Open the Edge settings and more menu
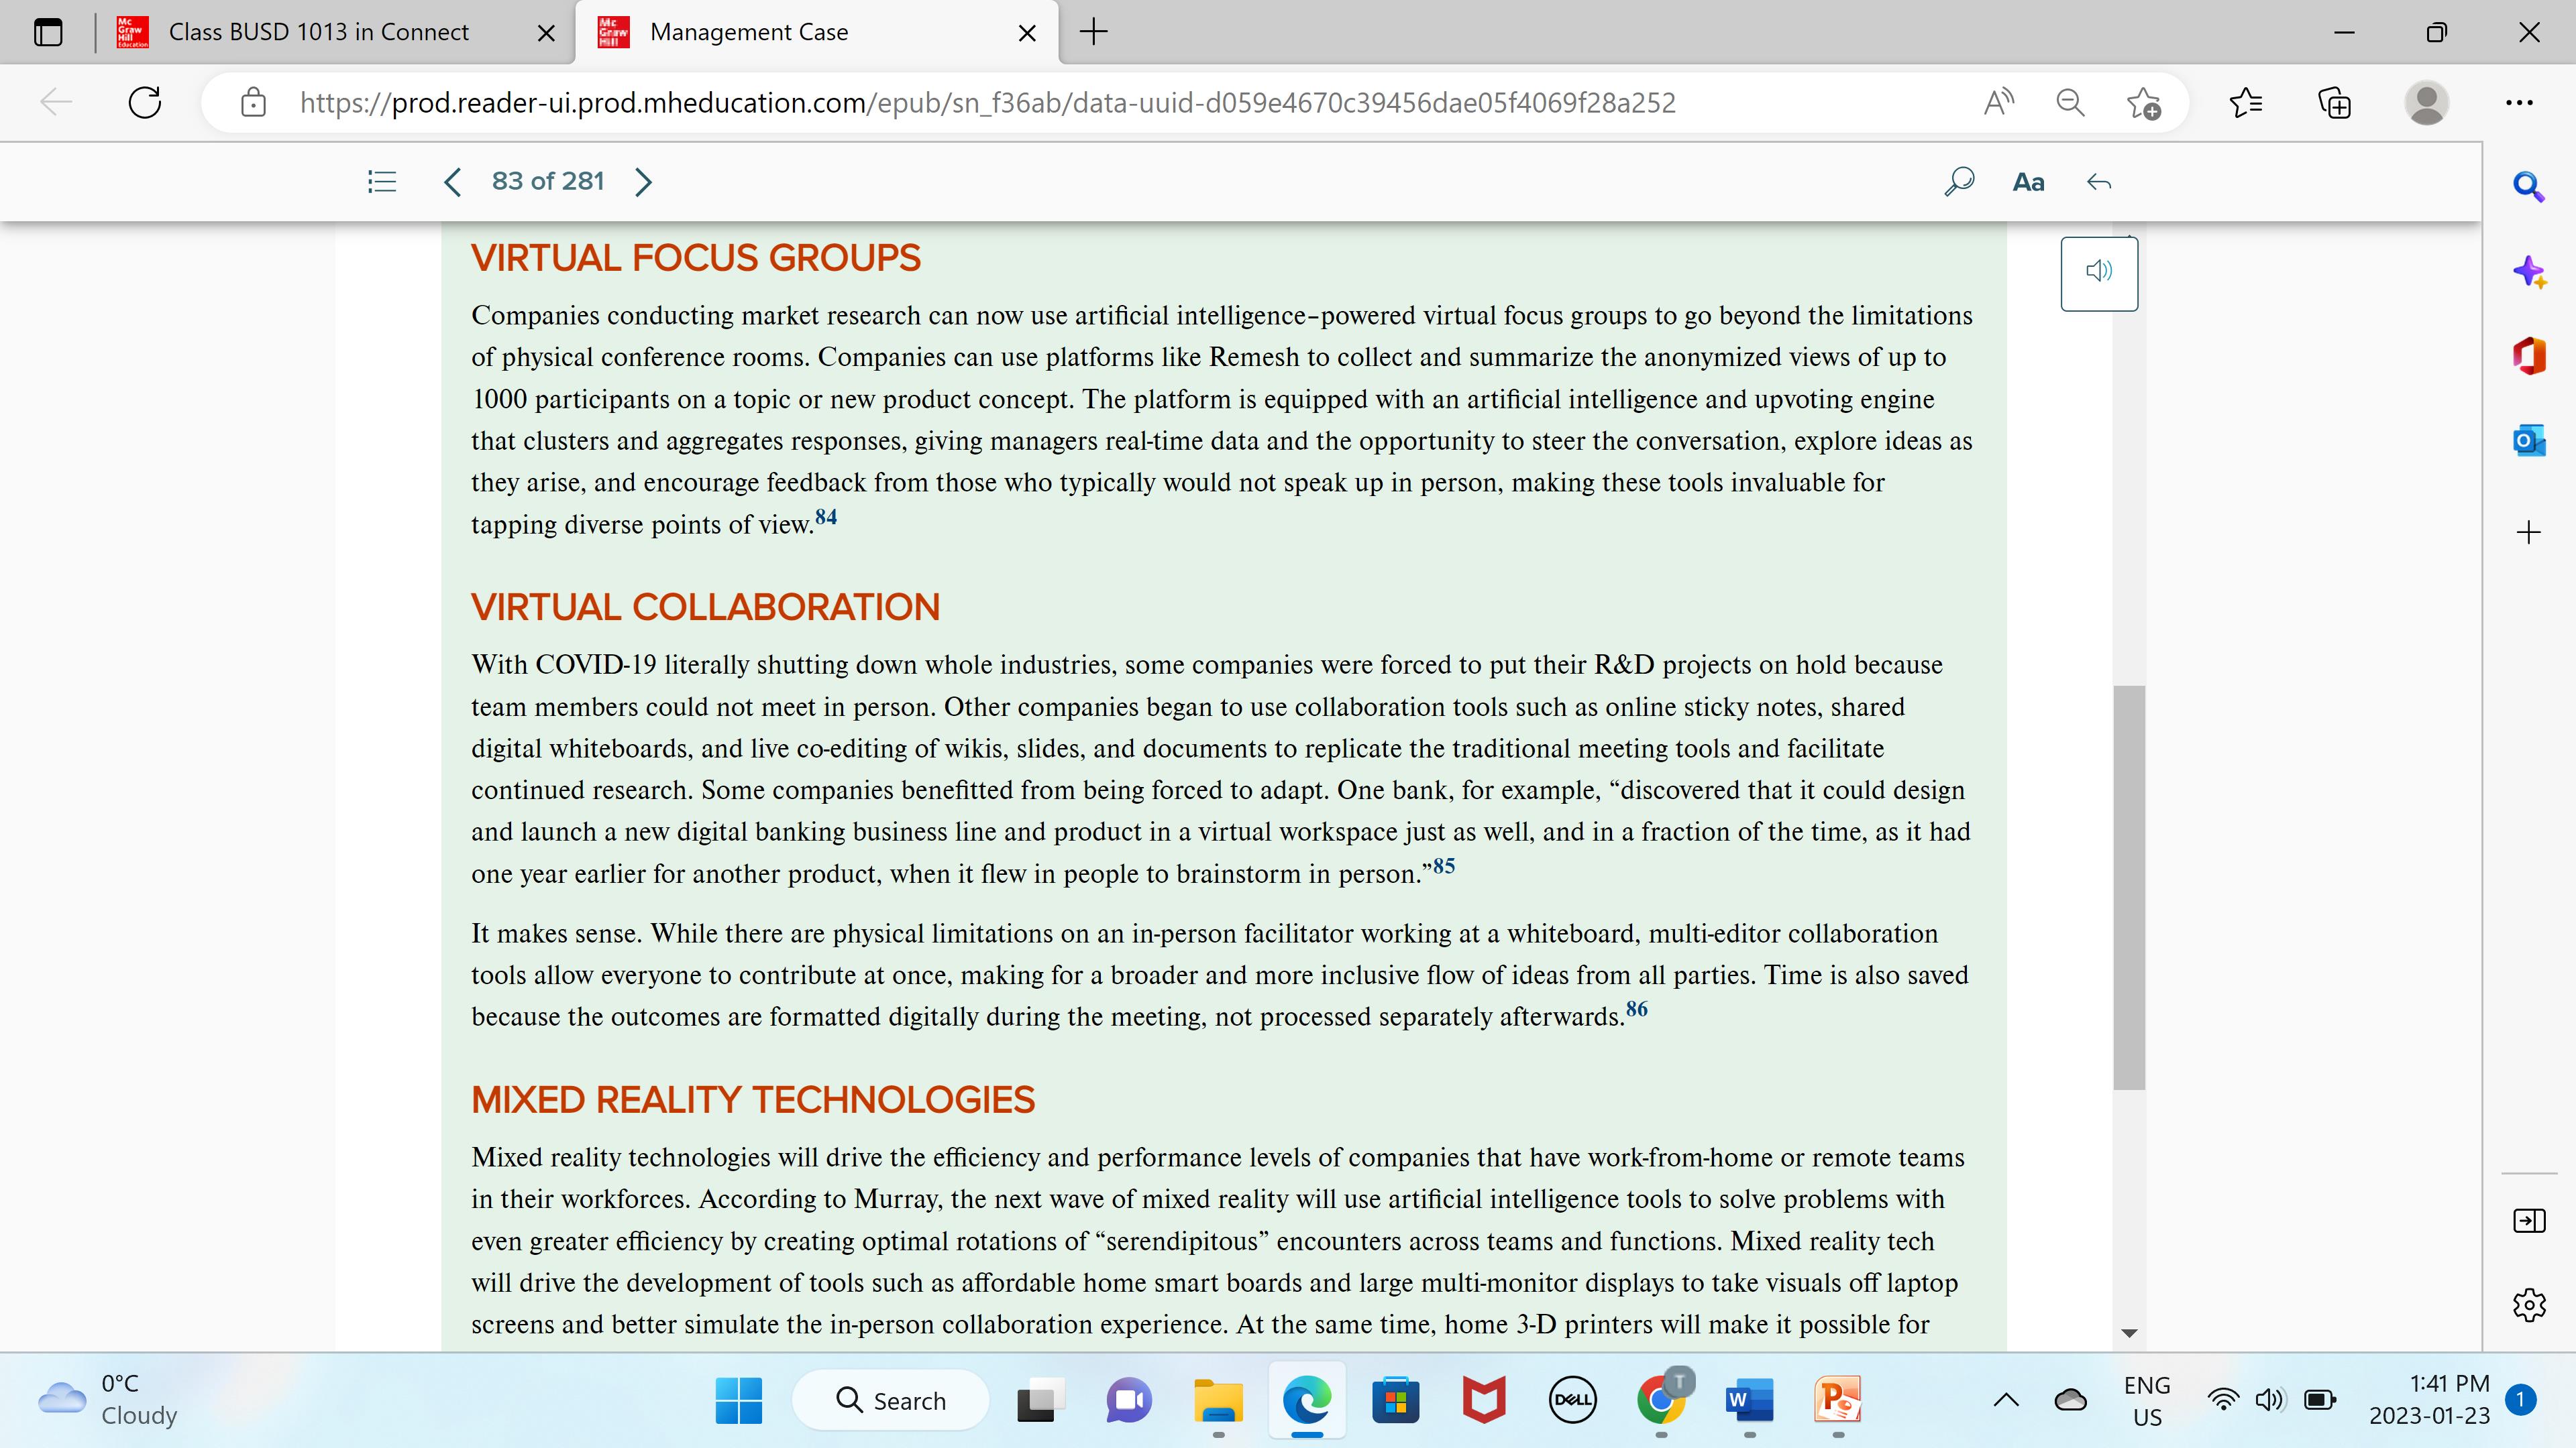 pyautogui.click(x=2519, y=102)
